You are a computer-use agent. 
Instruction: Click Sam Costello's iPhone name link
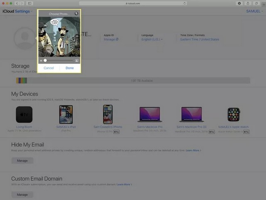(108, 127)
